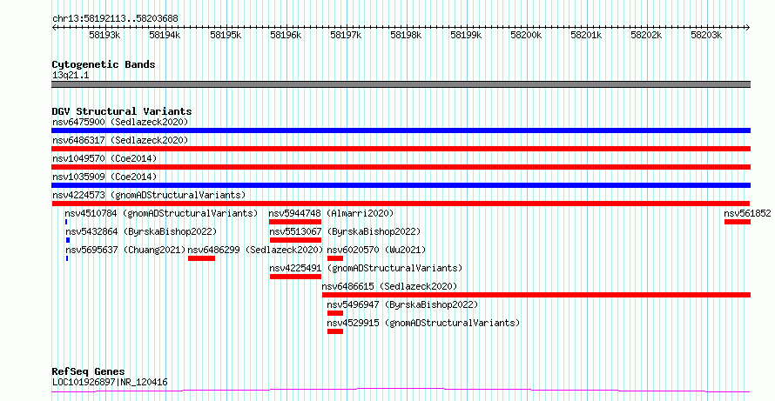Open the nsv6020570 (Wu2021) label
This screenshot has height=401, width=775.
[x=376, y=250]
